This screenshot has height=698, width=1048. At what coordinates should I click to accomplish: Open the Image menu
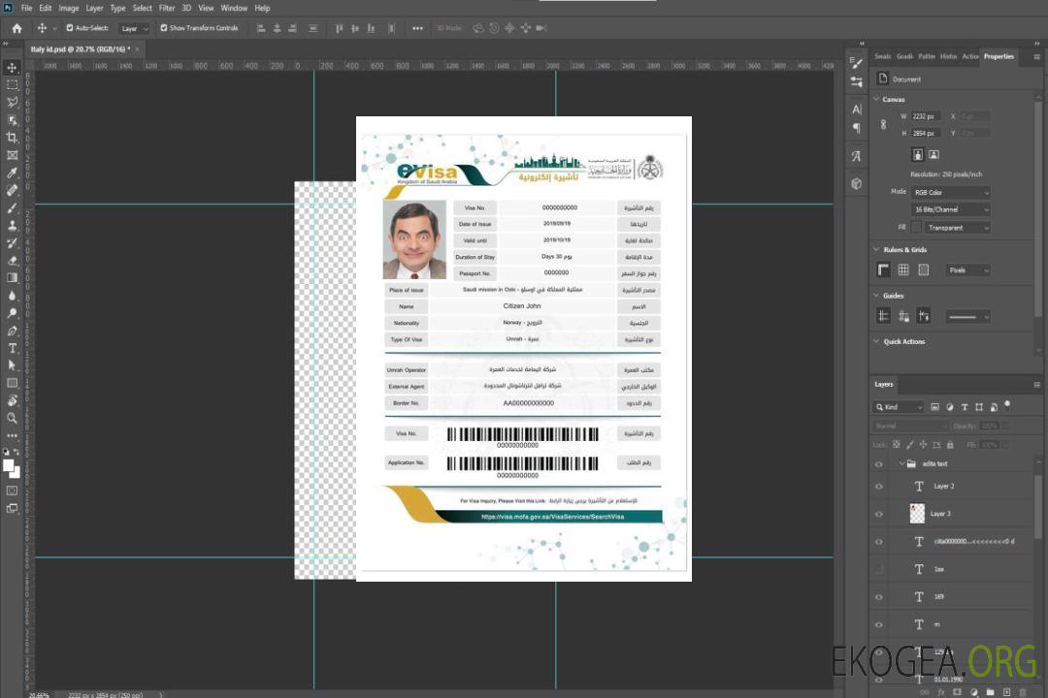[69, 8]
